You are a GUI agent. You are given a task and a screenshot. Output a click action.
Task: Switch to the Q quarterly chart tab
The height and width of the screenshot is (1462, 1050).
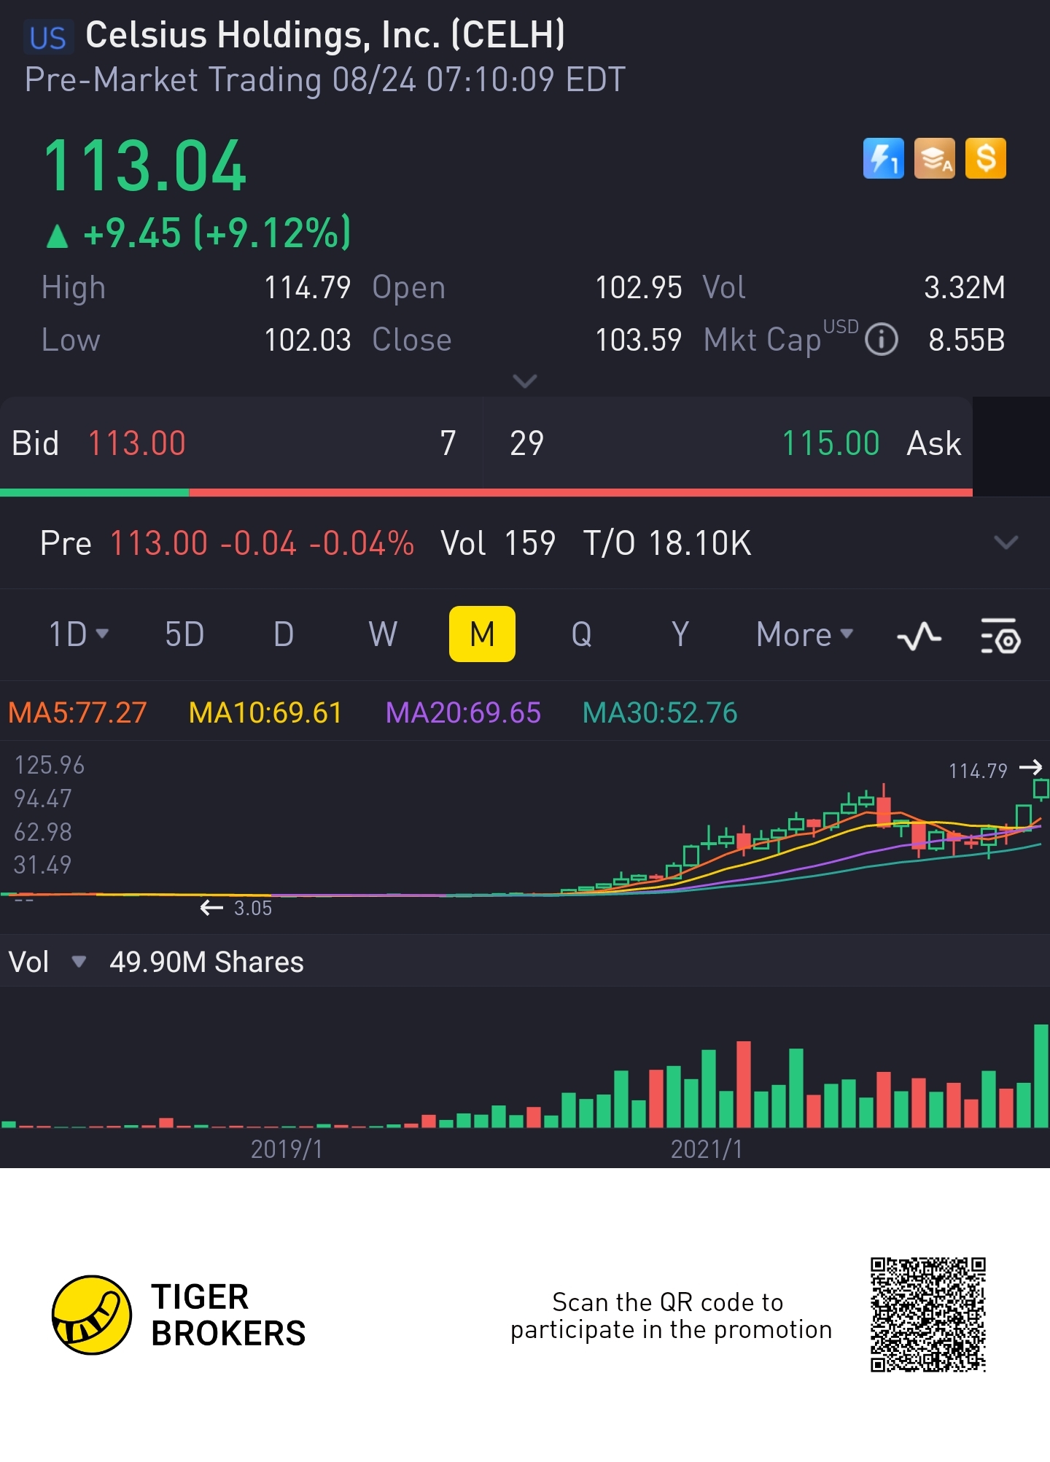(x=581, y=634)
